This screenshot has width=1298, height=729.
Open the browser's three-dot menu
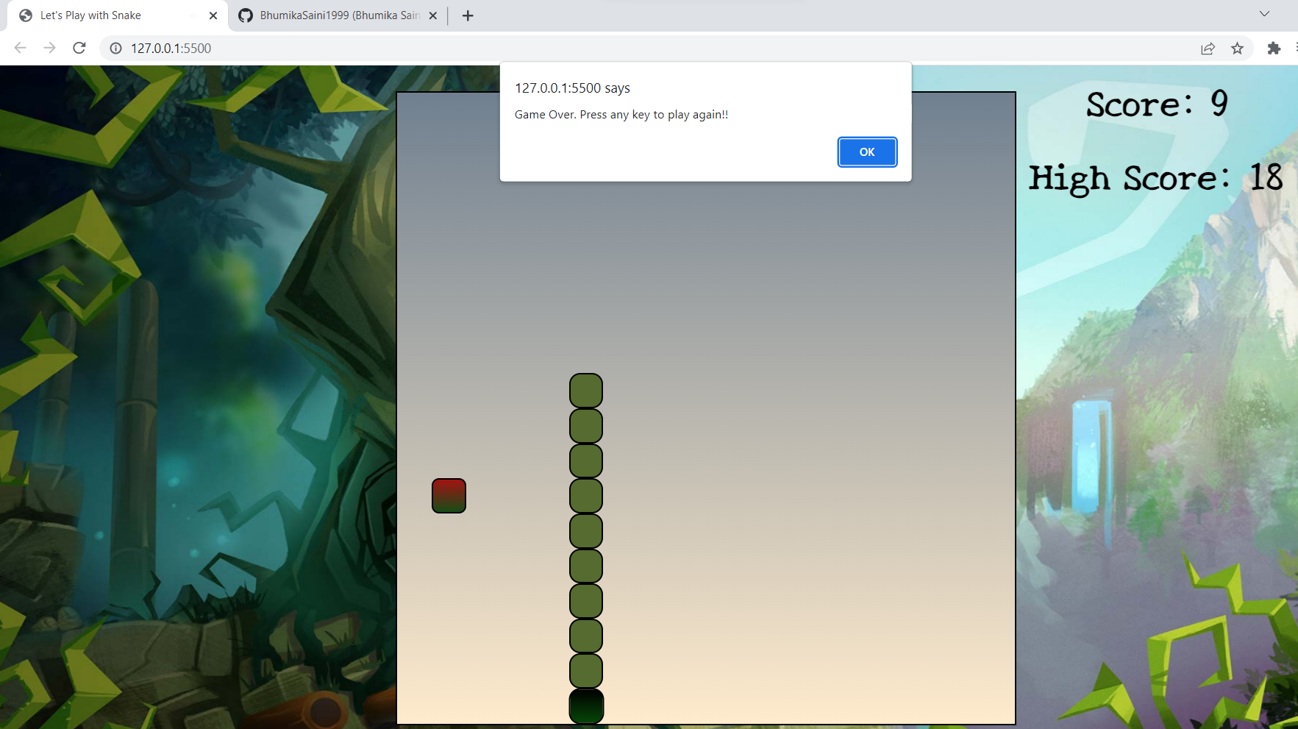1295,49
